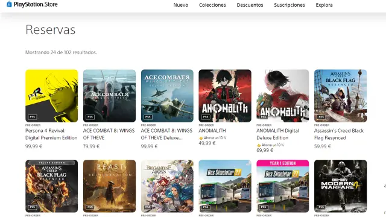Click the Persona 4 Revival: Digital Premium Edition title
The width and height of the screenshot is (386, 217).
pyautogui.click(x=51, y=134)
